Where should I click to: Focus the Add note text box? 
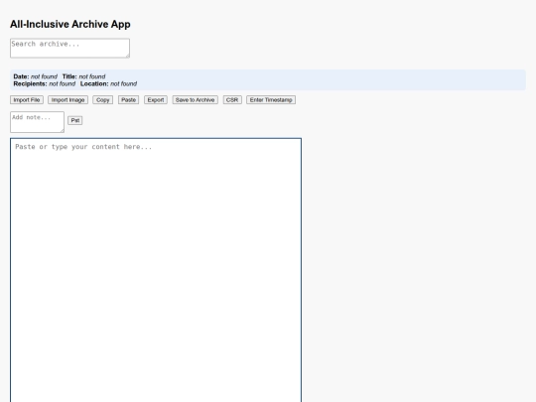coord(38,122)
